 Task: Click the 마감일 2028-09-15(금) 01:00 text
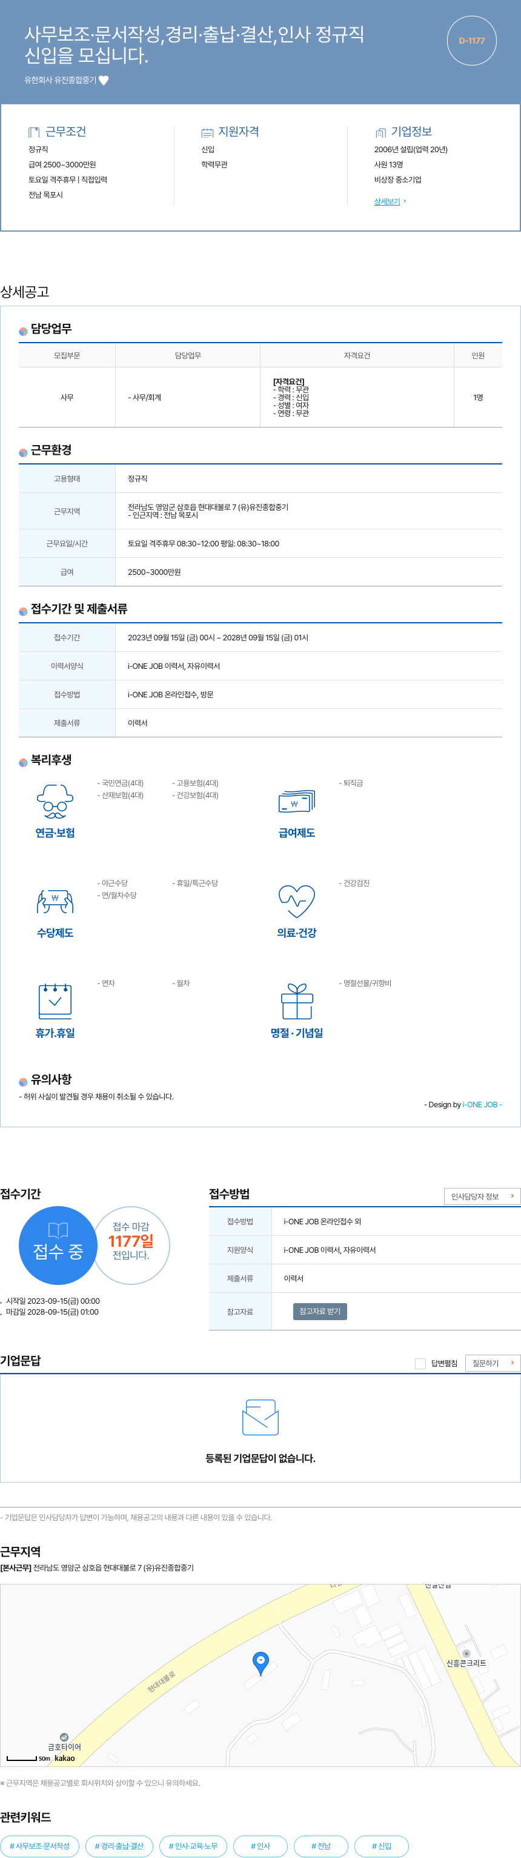52,1312
